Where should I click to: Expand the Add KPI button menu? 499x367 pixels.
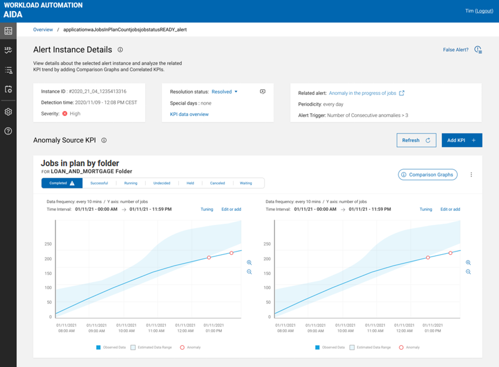pos(462,140)
